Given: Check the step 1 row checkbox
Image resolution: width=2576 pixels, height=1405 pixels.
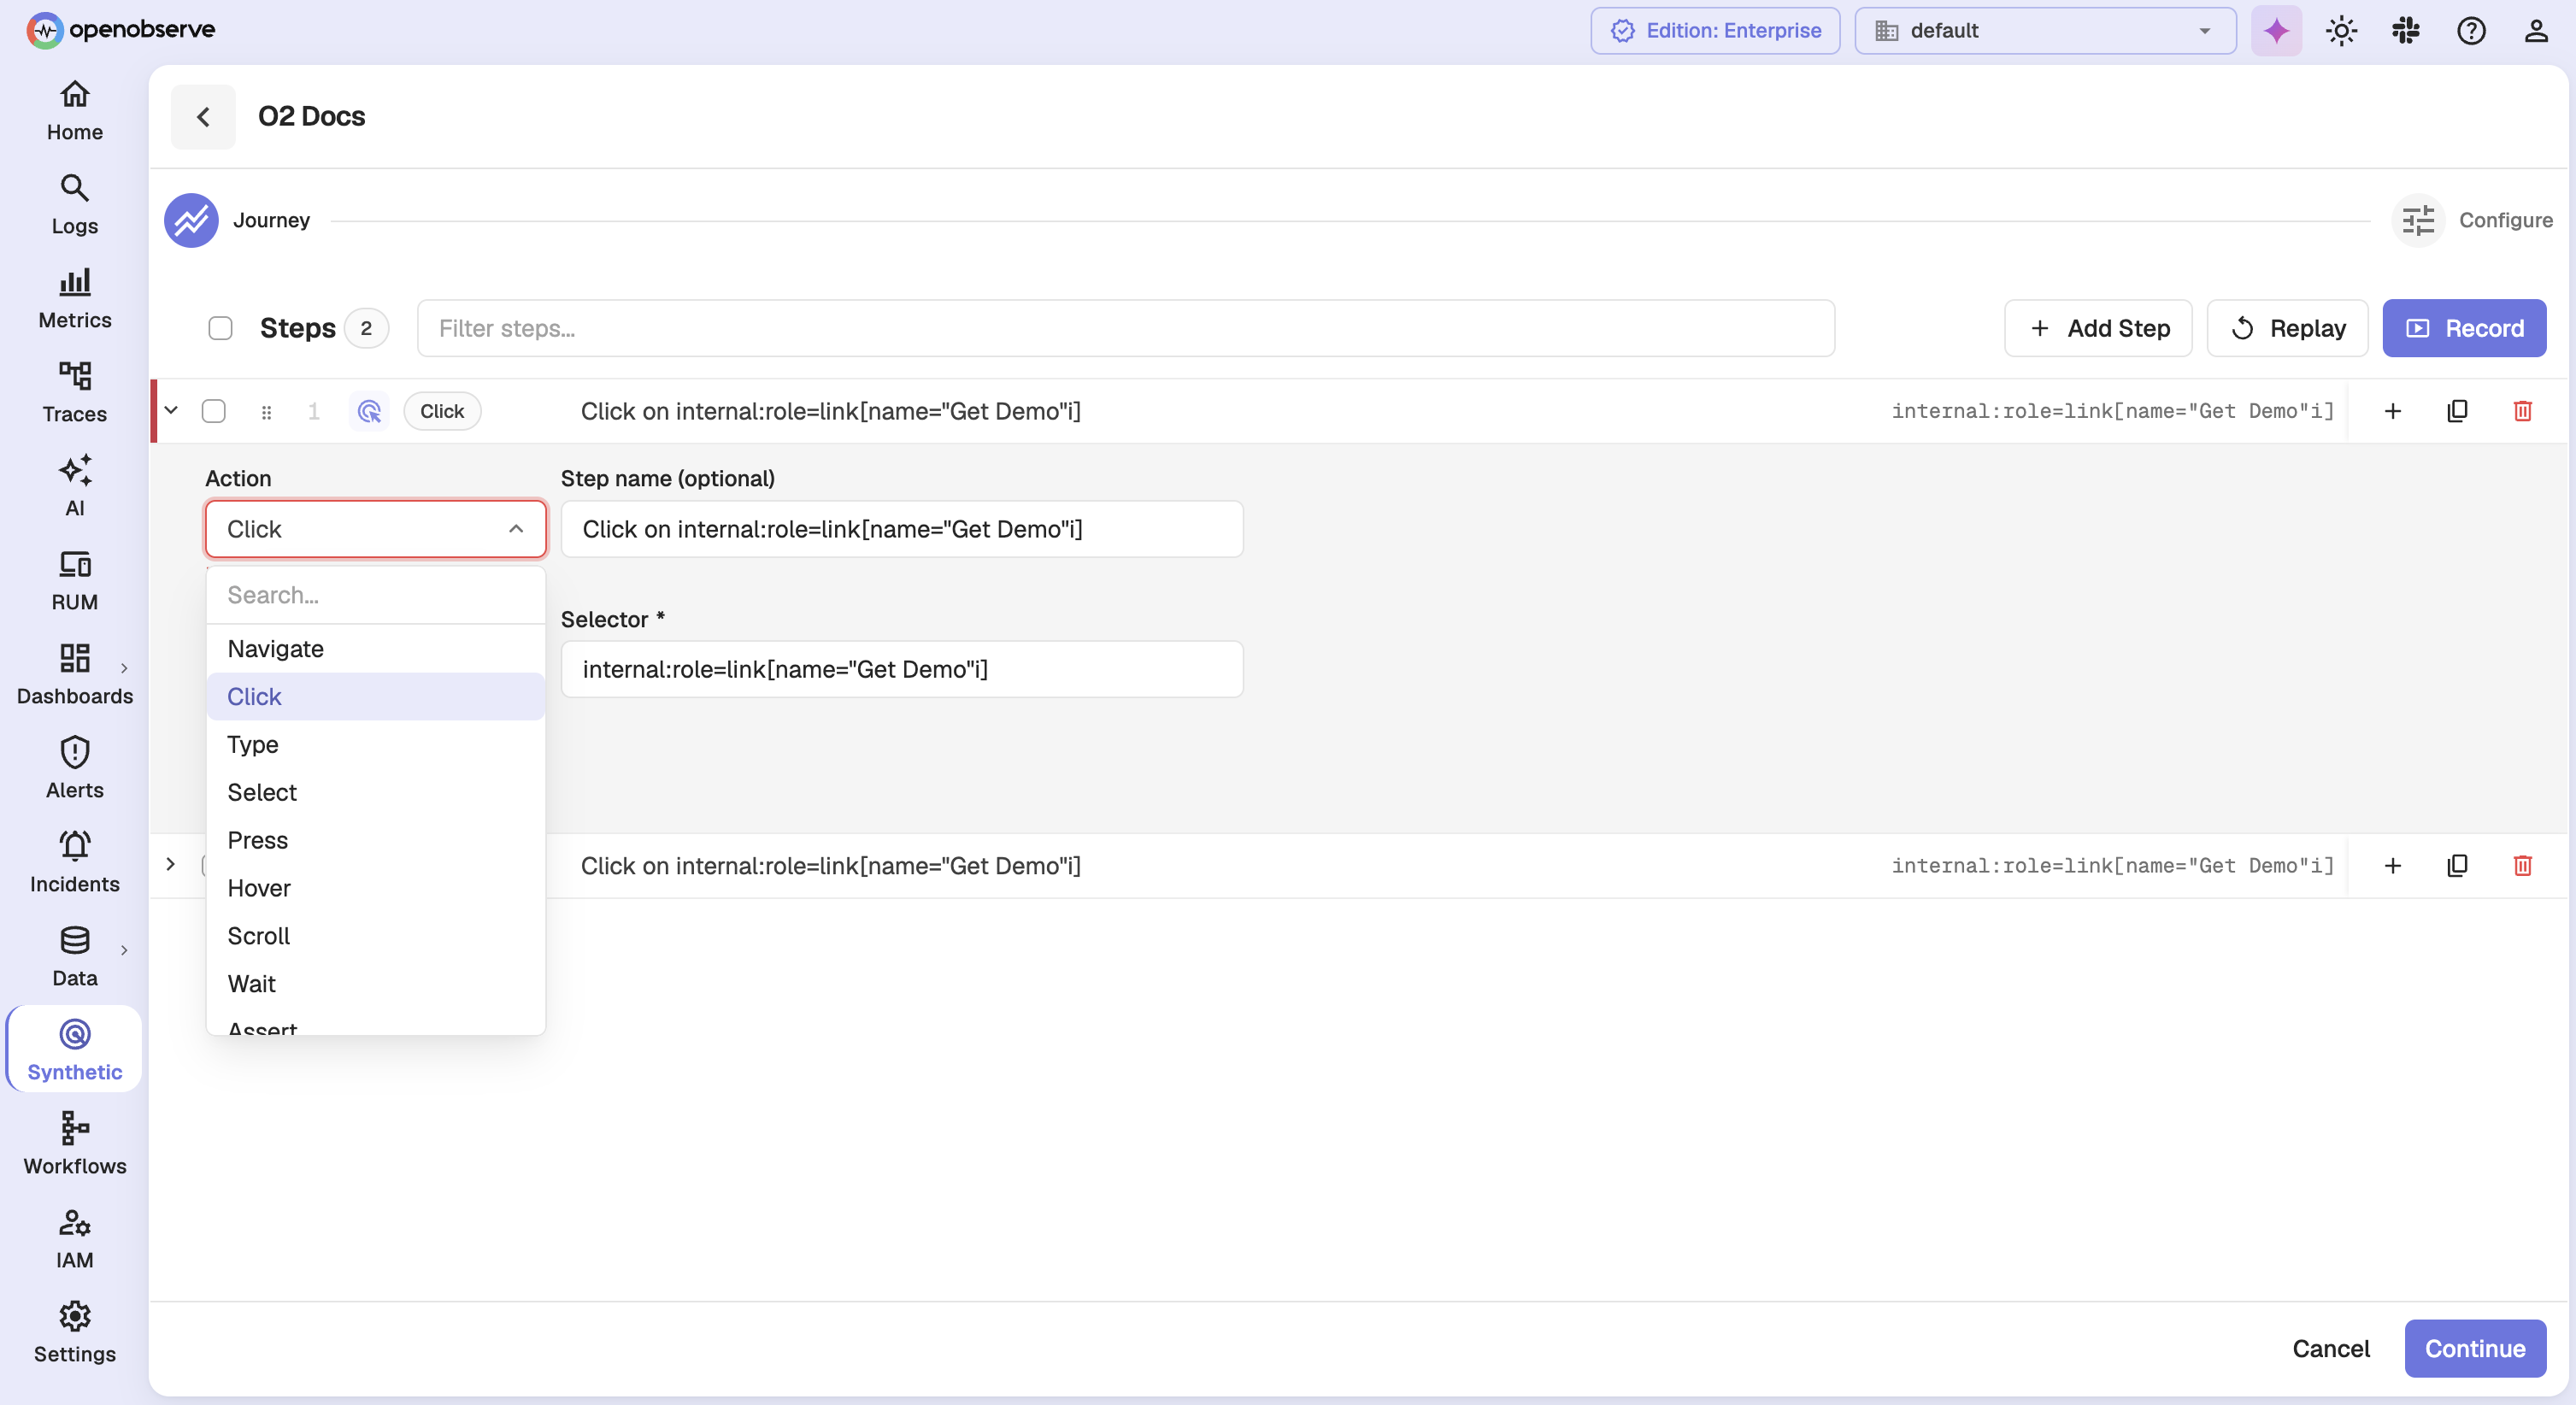Looking at the screenshot, I should [x=213, y=411].
